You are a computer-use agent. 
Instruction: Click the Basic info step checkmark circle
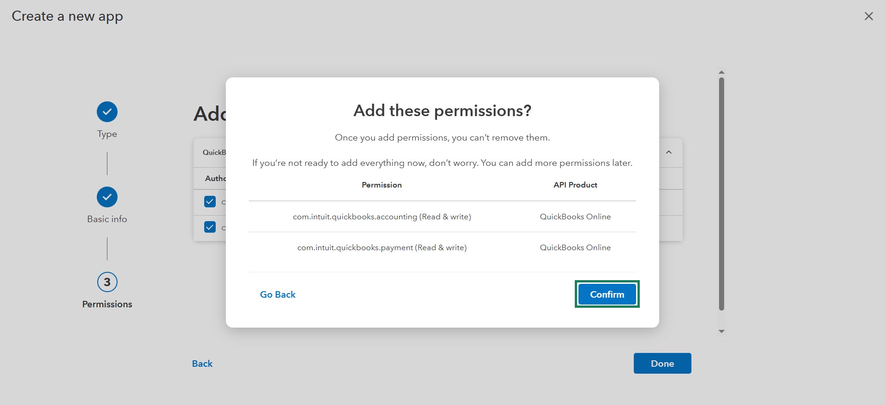[x=107, y=197]
